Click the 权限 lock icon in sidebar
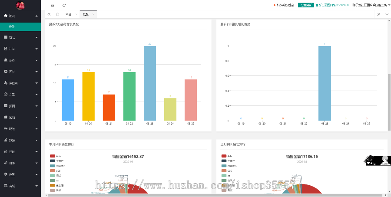391x197 pixels. pyautogui.click(x=6, y=151)
